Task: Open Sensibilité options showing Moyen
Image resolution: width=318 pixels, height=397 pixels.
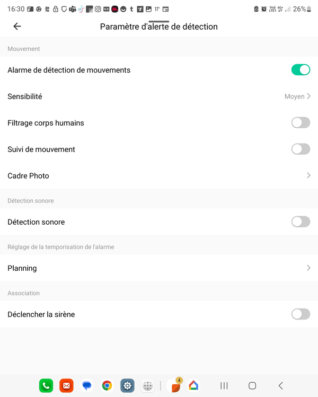Action: (x=159, y=96)
